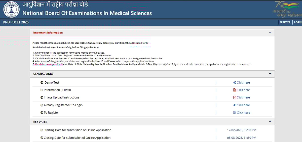Open Image Upload Instructions 'Click here' link

pyautogui.click(x=243, y=98)
